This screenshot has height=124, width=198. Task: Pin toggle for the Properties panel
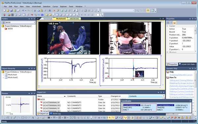tap(193, 19)
